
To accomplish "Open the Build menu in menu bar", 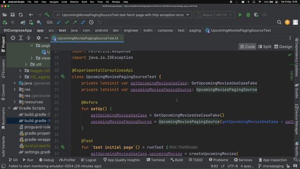I will coord(84,2).
